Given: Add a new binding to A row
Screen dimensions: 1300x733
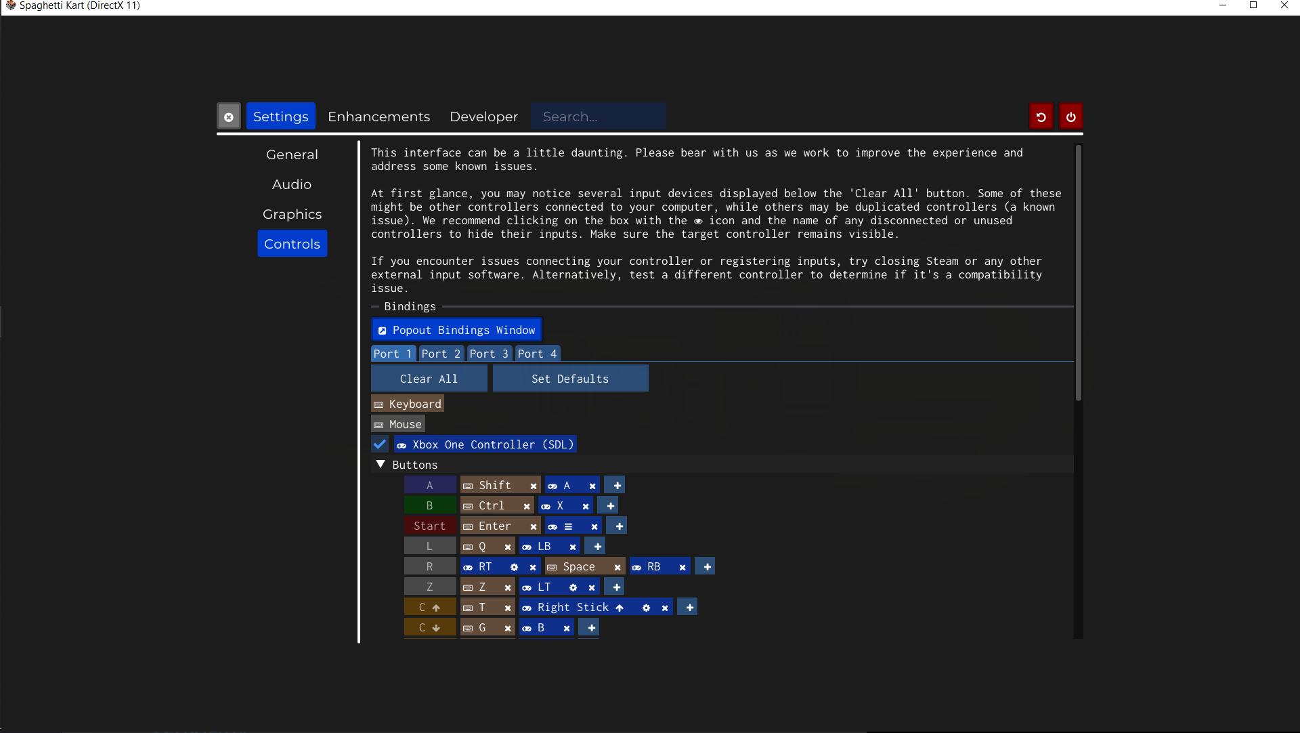Looking at the screenshot, I should point(617,486).
